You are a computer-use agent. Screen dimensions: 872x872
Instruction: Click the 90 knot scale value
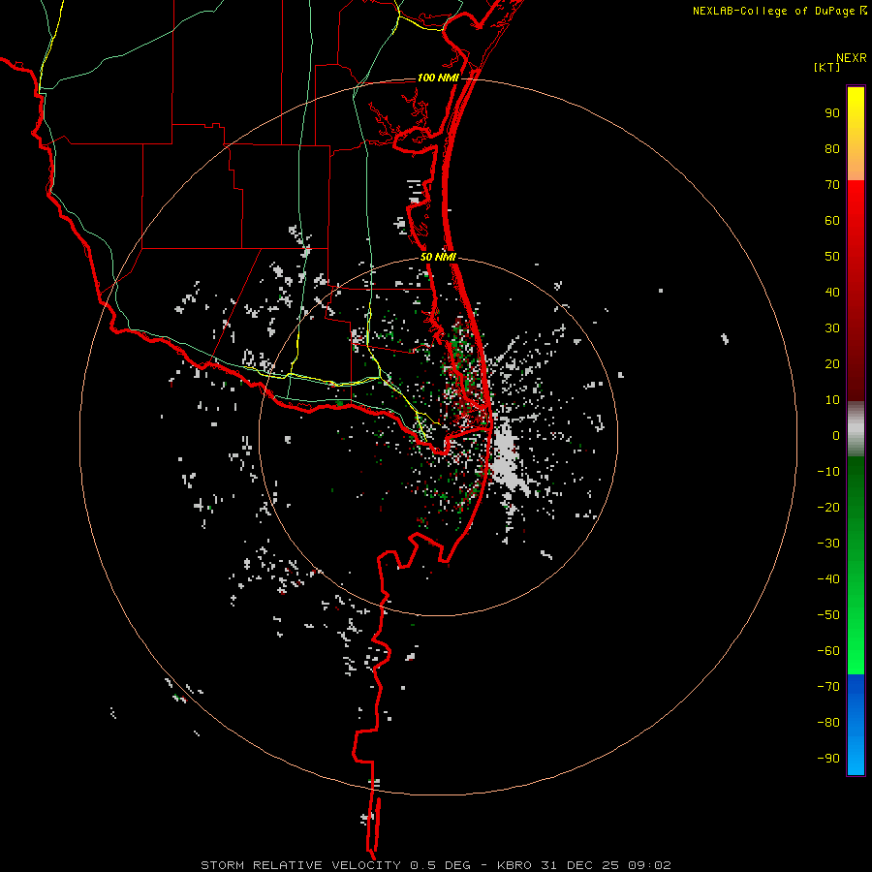(x=832, y=113)
